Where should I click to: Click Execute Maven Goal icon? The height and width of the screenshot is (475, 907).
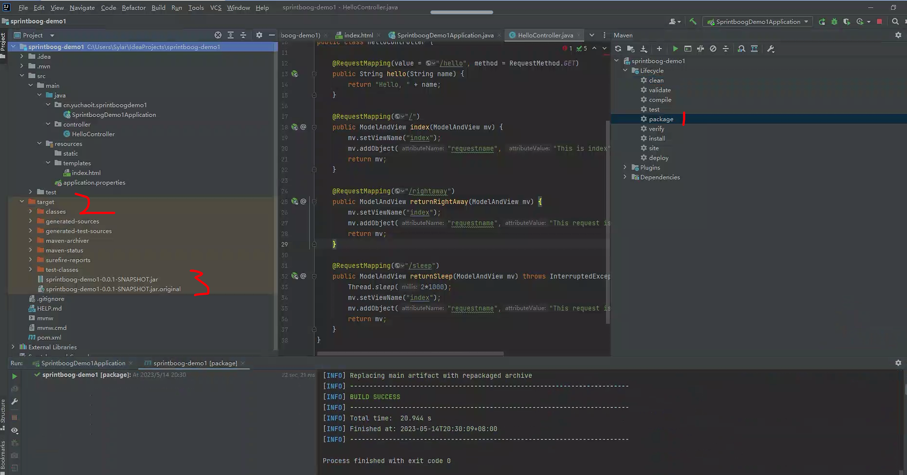688,49
